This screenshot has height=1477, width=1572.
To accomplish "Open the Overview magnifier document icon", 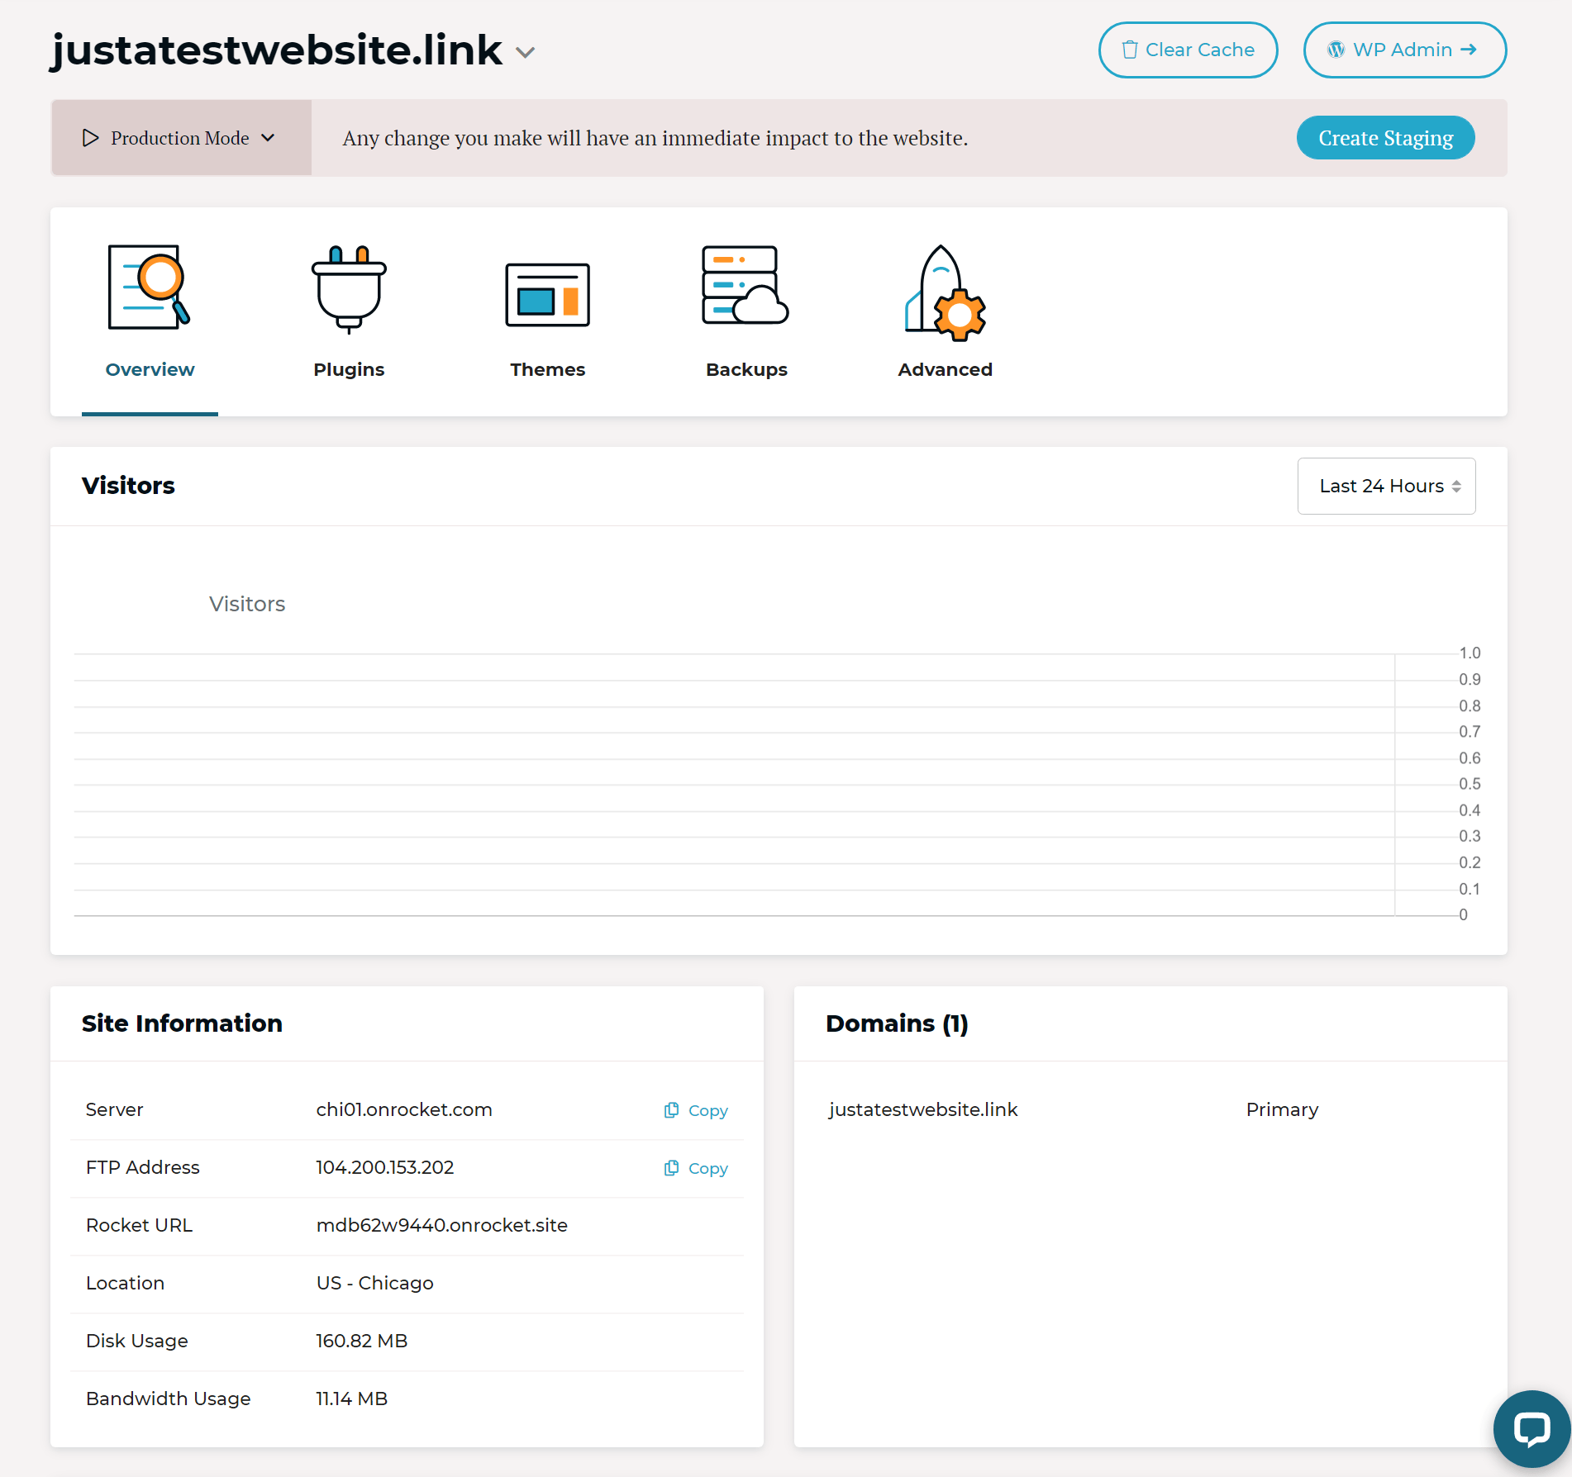I will [150, 287].
